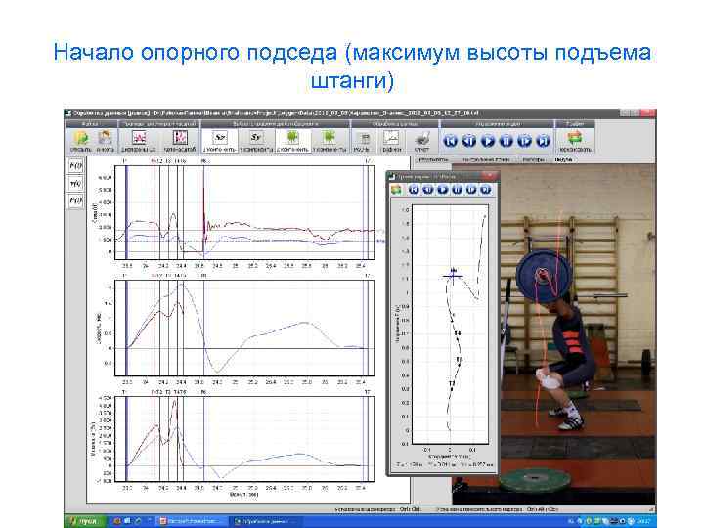The width and height of the screenshot is (704, 528).
Task: Open the graph chart toolbar button
Action: (391, 141)
